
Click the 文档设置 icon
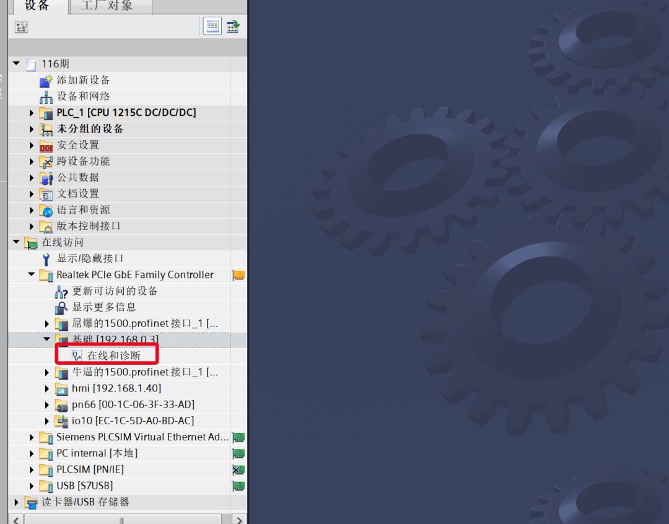click(46, 194)
